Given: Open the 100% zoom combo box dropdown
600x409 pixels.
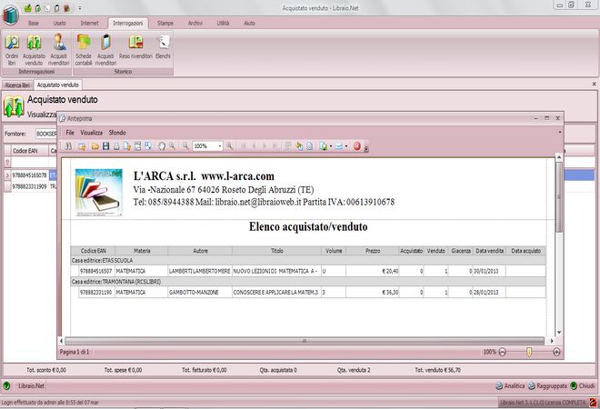Looking at the screenshot, I should (220, 146).
